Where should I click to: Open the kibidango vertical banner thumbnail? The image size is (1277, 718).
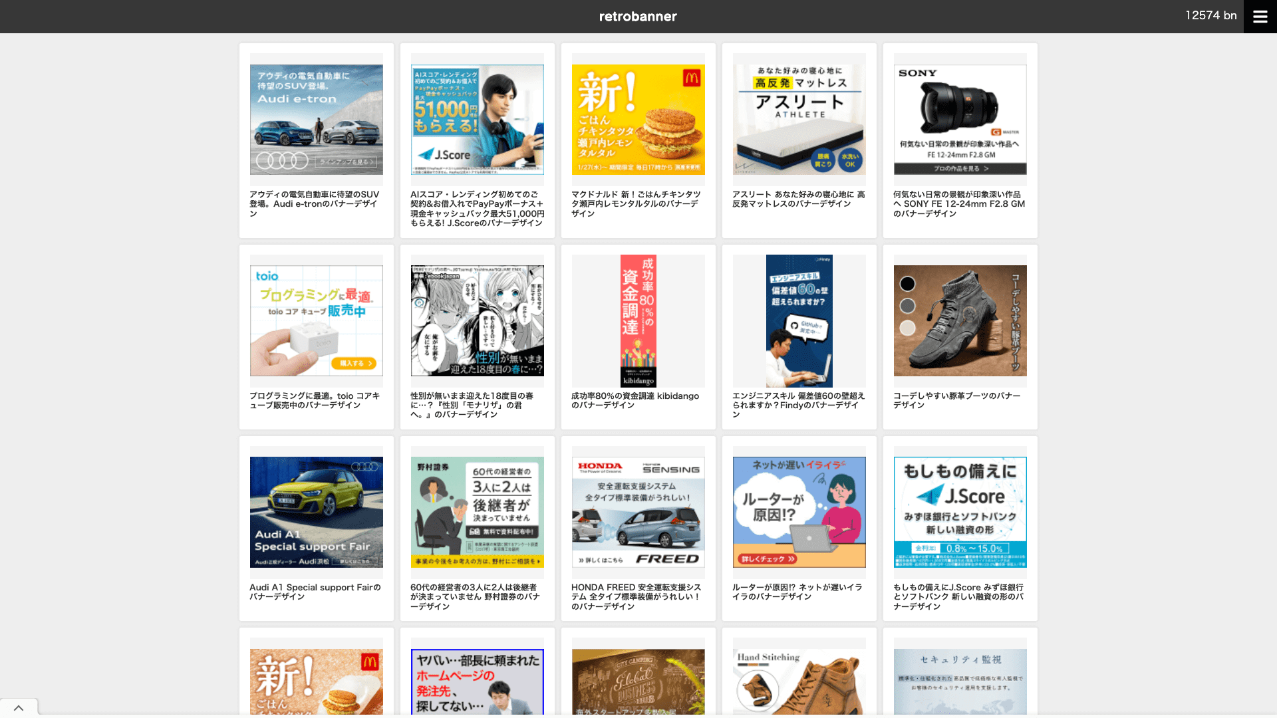[638, 321]
